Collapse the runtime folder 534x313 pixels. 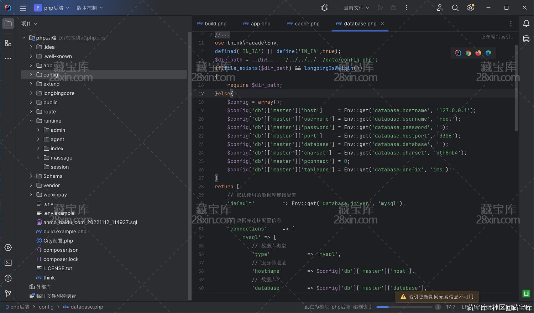[31, 121]
